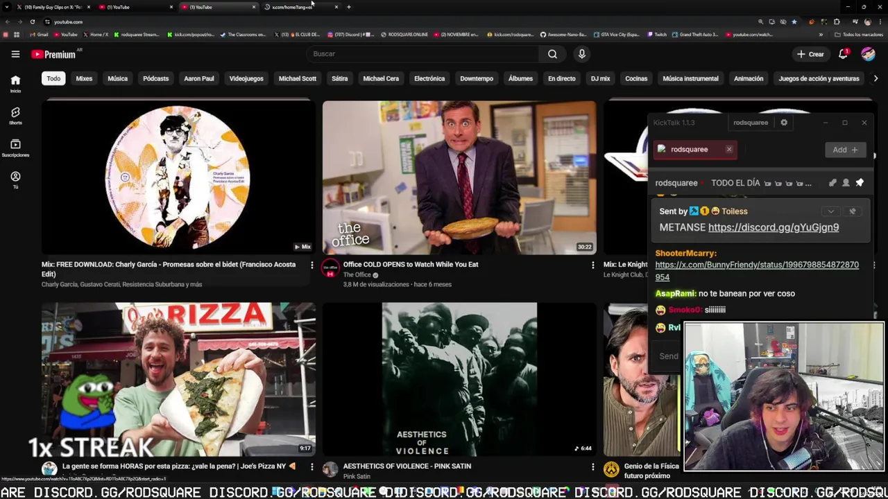Open Office COLD OPENS video title
Viewport: 888px width, 499px height.
click(x=411, y=265)
